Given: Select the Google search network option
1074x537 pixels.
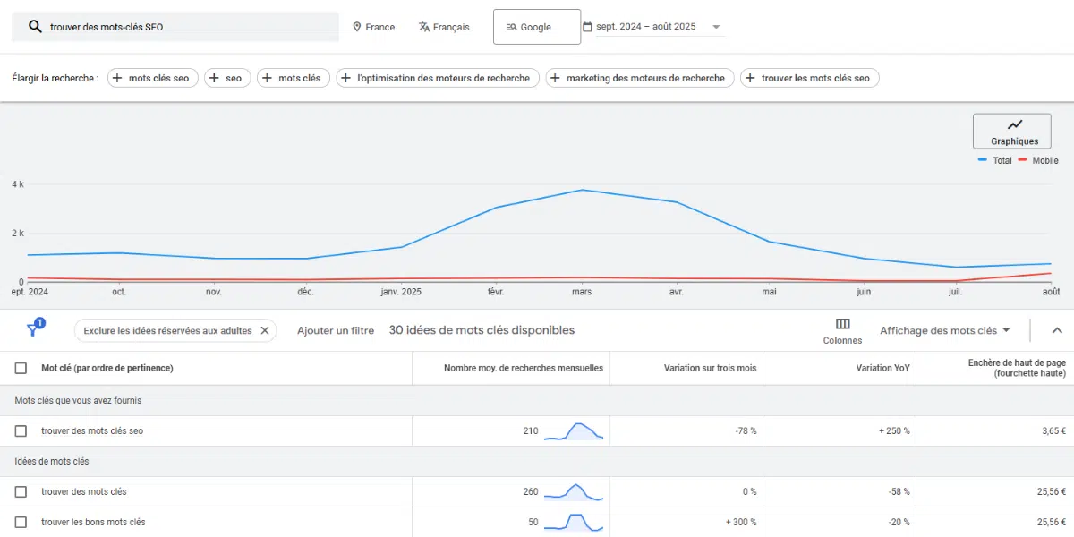Looking at the screenshot, I should [536, 27].
